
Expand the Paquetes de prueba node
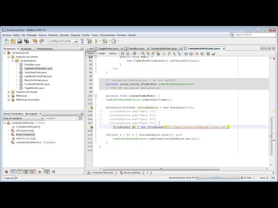(x=9, y=92)
